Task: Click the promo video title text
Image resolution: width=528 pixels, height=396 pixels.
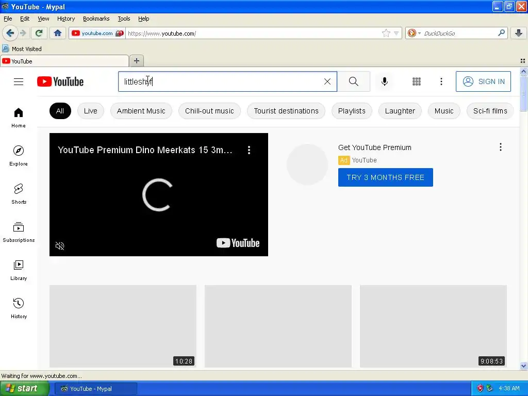Action: [145, 150]
